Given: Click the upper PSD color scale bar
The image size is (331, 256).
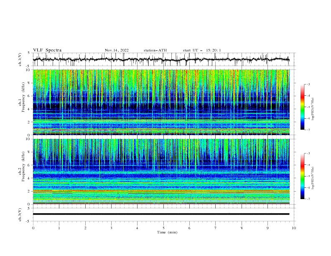Looking at the screenshot, I should click(303, 107).
